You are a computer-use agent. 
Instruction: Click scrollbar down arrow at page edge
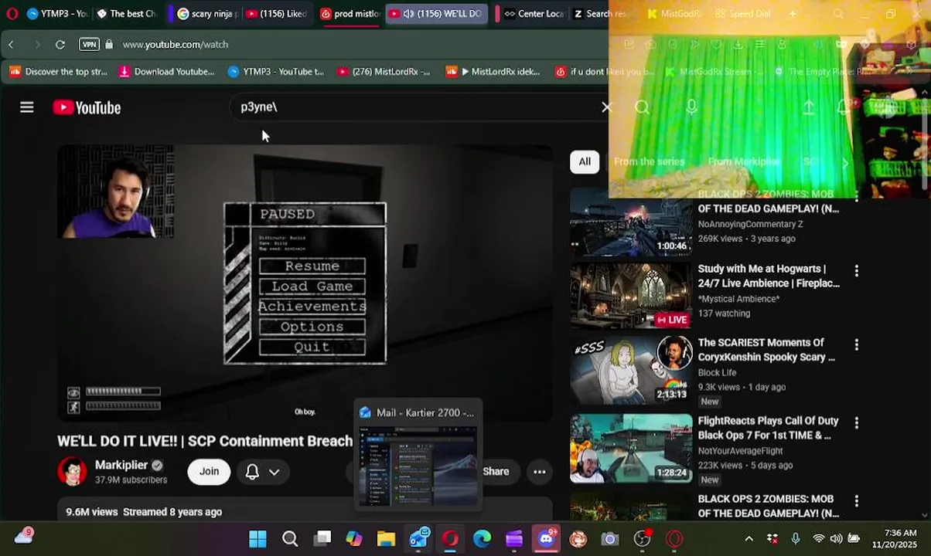tap(925, 515)
